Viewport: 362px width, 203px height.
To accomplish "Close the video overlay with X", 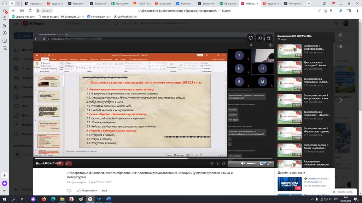I will pos(340,35).
